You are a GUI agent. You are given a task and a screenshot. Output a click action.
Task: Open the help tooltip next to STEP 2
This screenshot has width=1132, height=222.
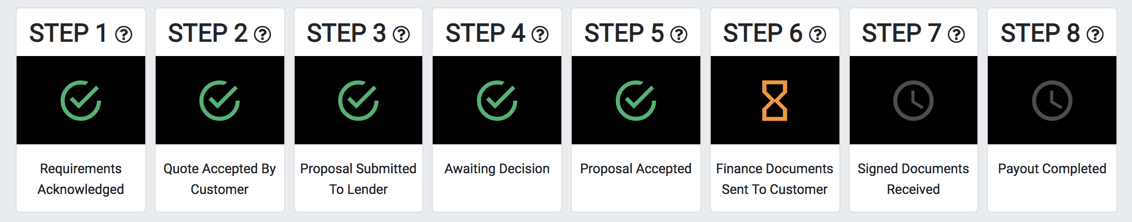[263, 35]
